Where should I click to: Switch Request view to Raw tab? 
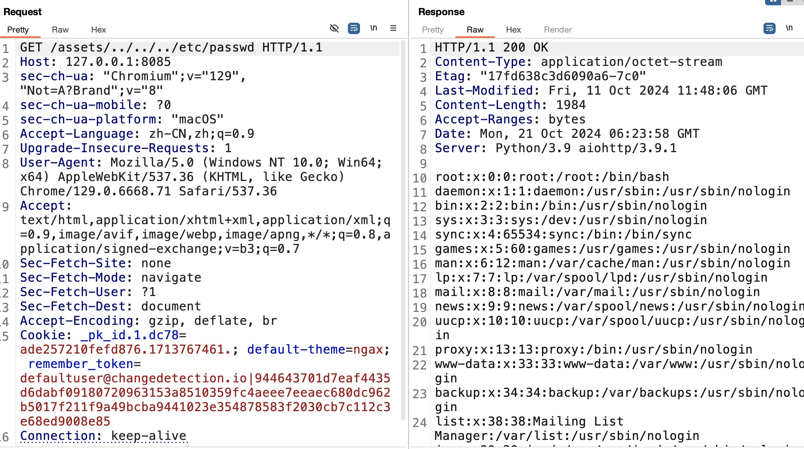[60, 30]
